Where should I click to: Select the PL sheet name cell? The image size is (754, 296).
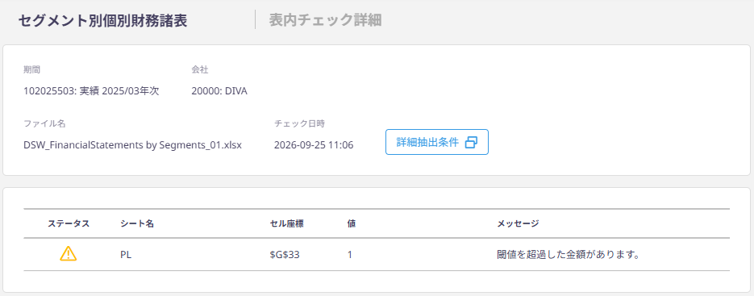tap(126, 255)
